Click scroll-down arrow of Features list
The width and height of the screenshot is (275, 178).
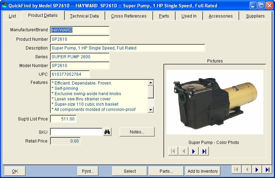[x=151, y=110]
